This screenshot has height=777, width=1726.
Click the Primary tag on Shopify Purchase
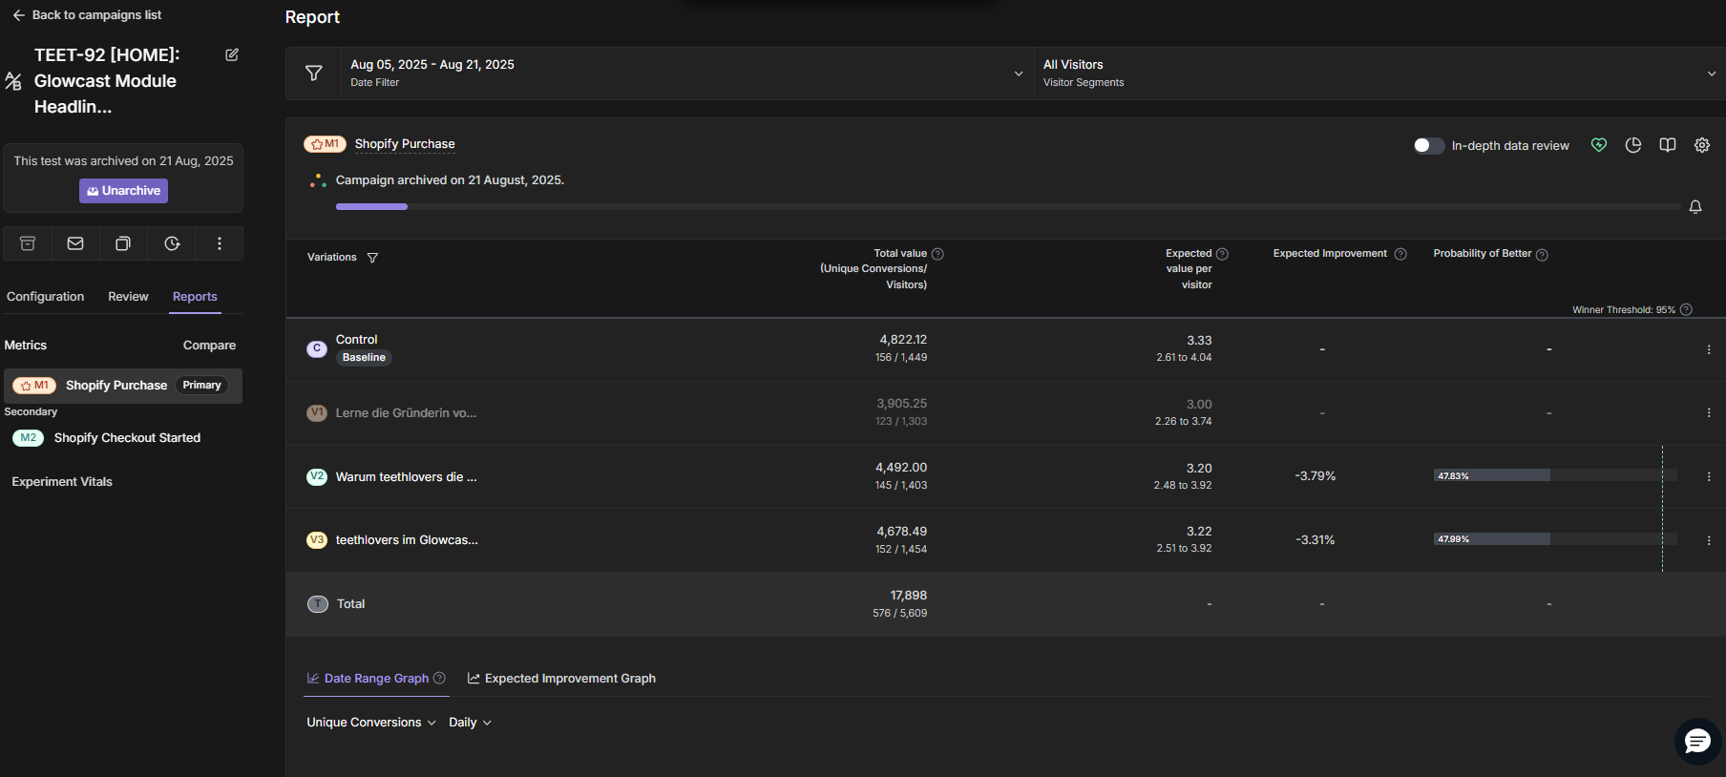coord(202,386)
